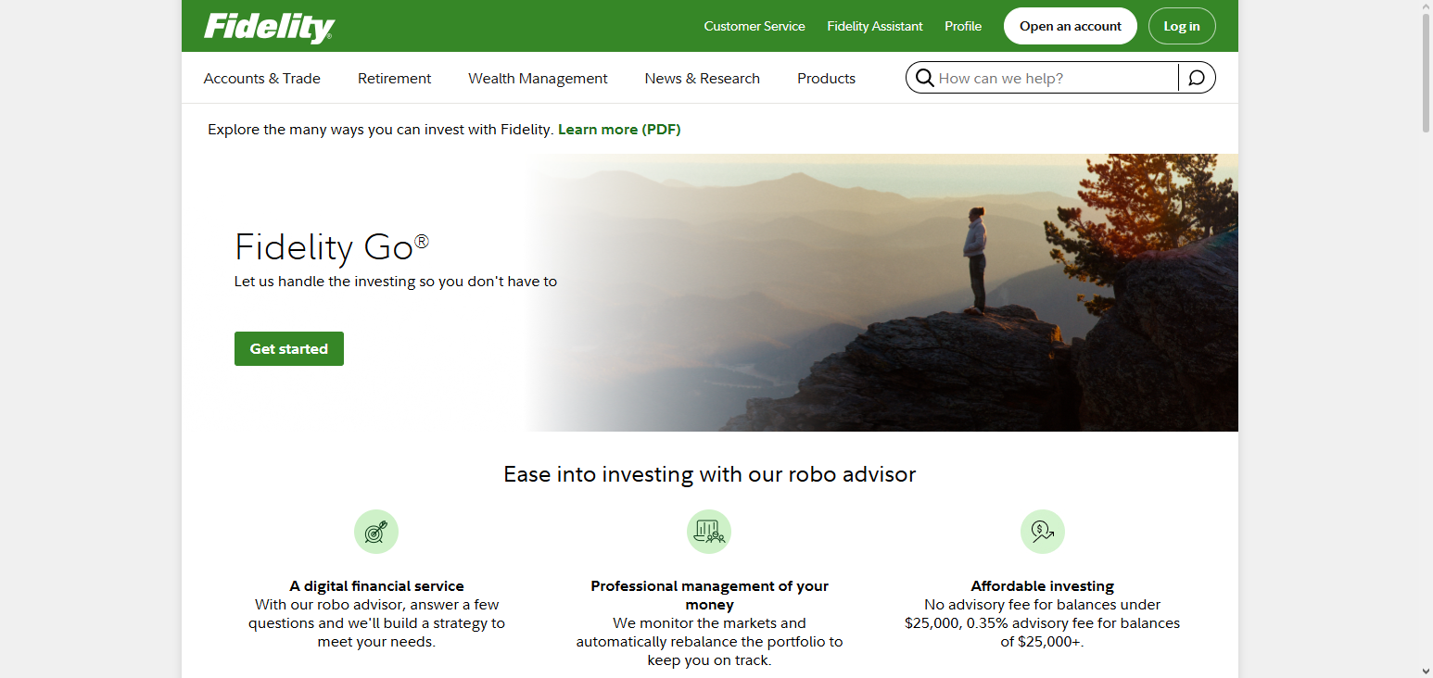Click Get started for Fidelity Go
1433x678 pixels.
point(288,348)
